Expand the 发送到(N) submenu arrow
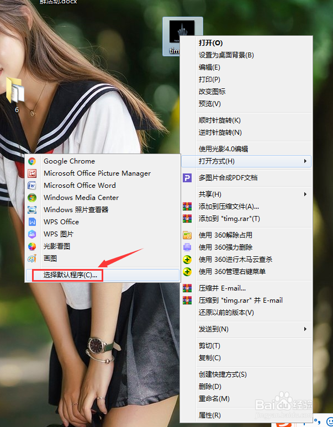333x427 pixels. (x=305, y=329)
